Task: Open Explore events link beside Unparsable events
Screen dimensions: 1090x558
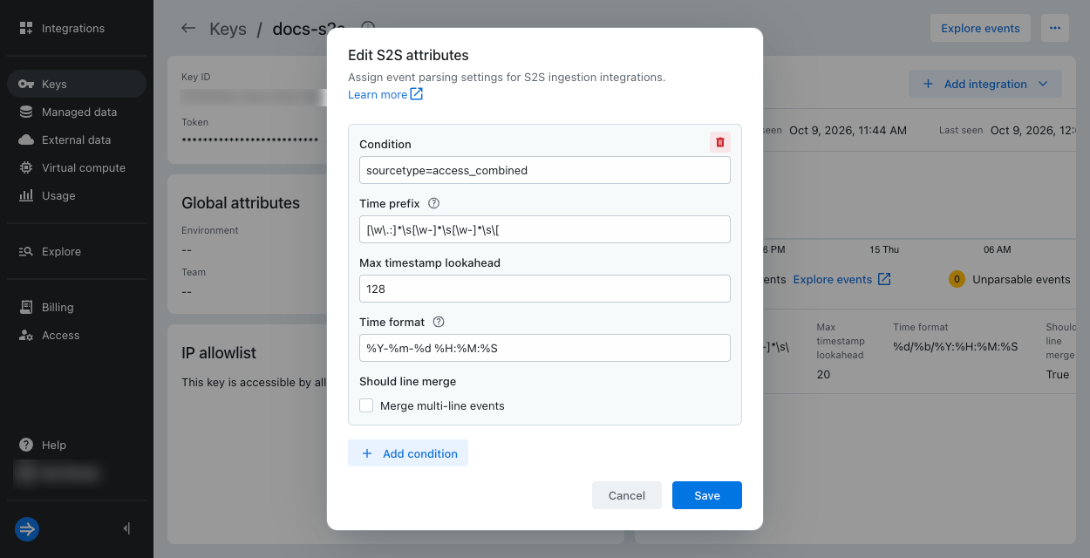Action: (x=841, y=279)
